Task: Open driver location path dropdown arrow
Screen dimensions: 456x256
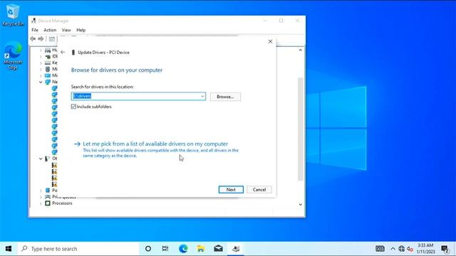Action: (x=202, y=97)
